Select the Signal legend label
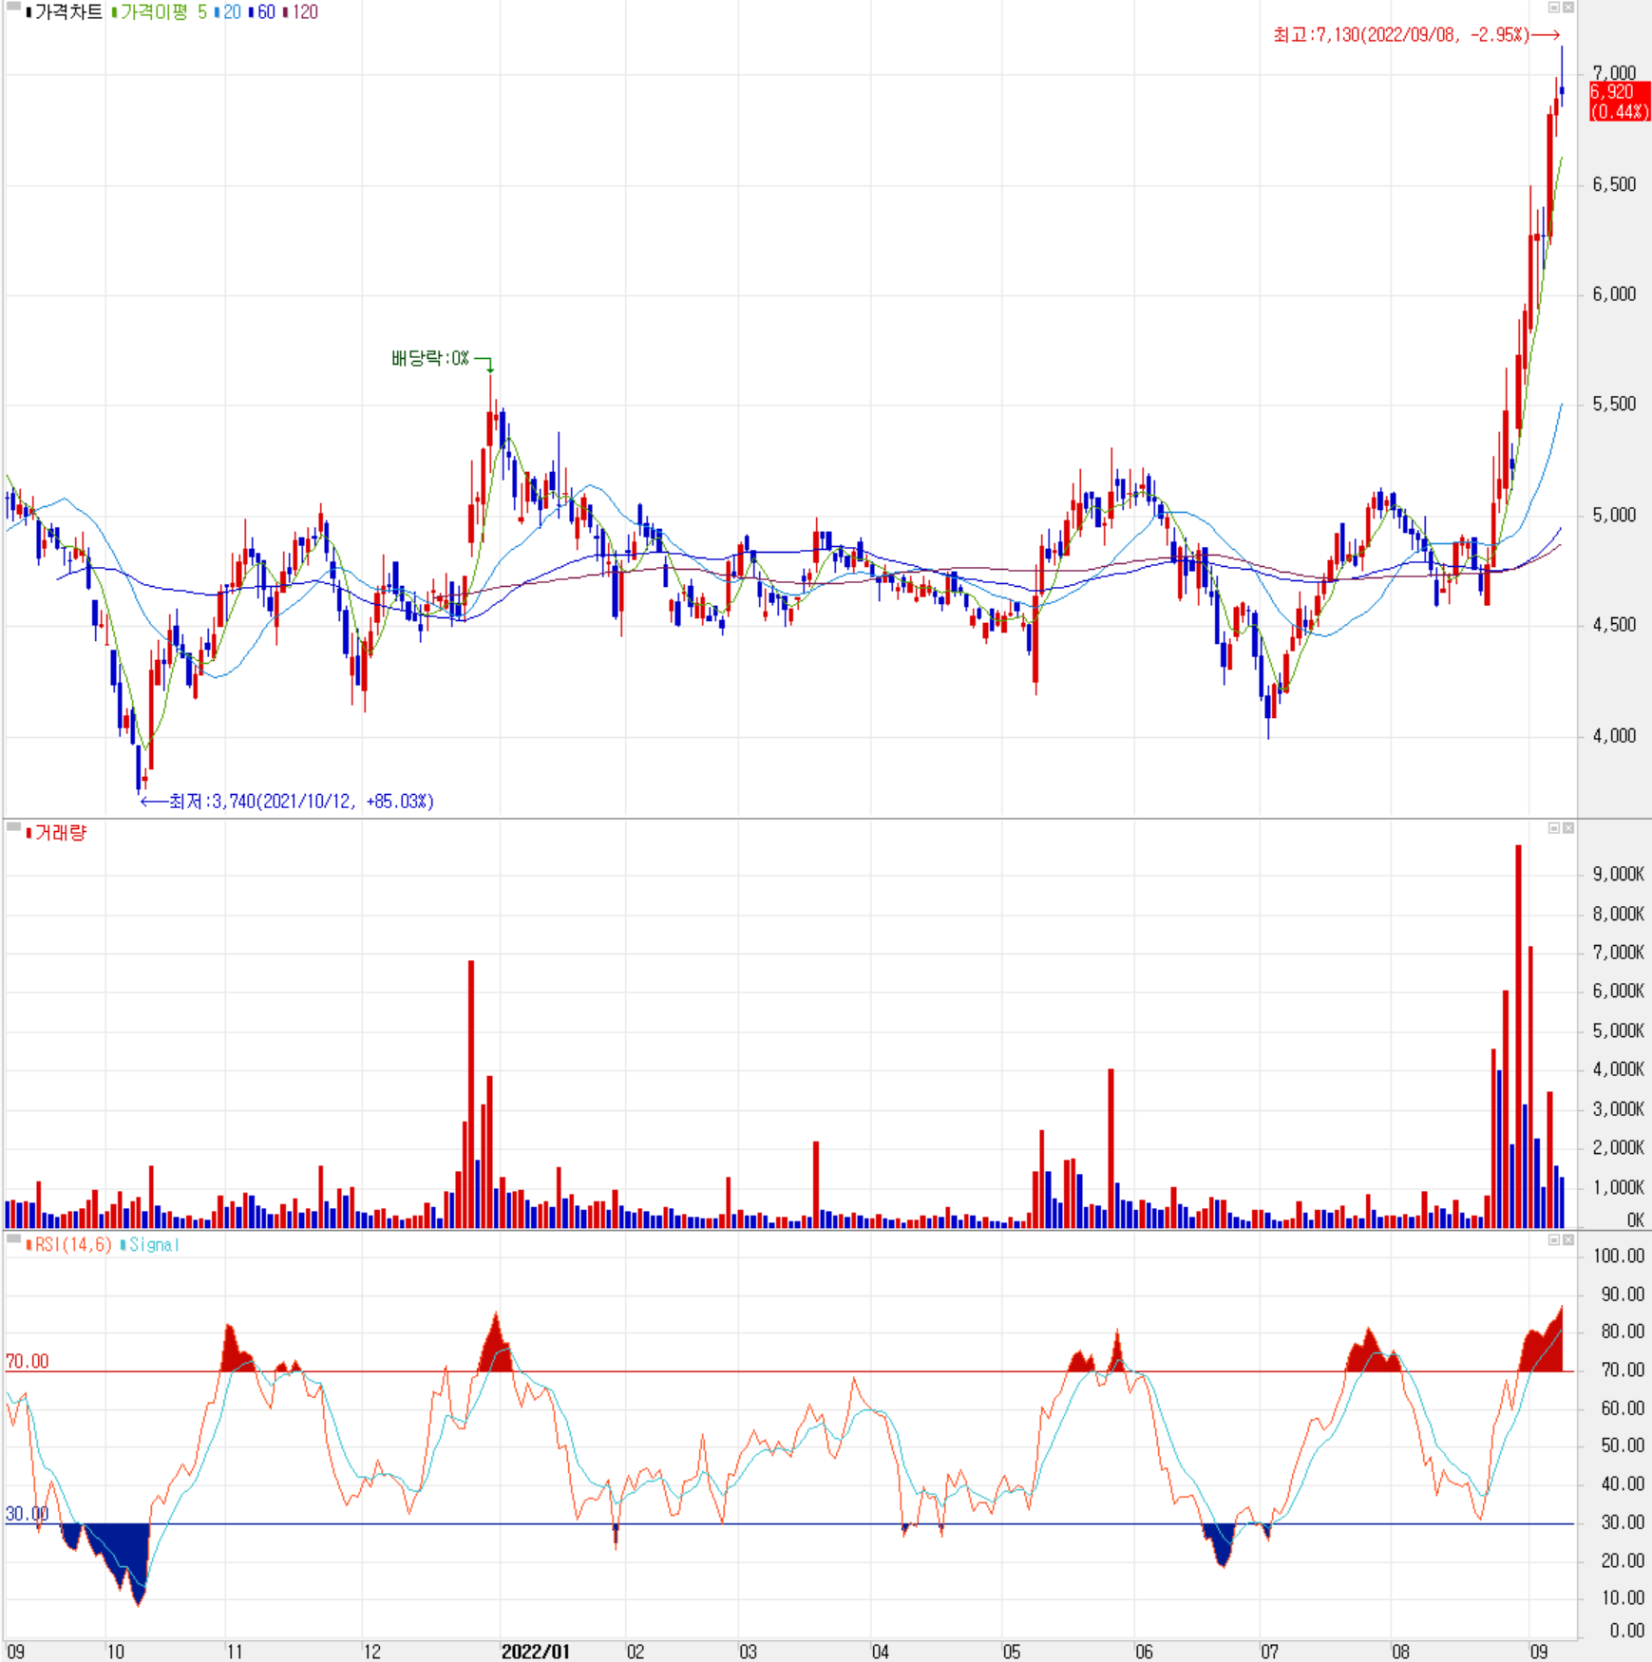1652x1662 pixels. [x=154, y=1244]
